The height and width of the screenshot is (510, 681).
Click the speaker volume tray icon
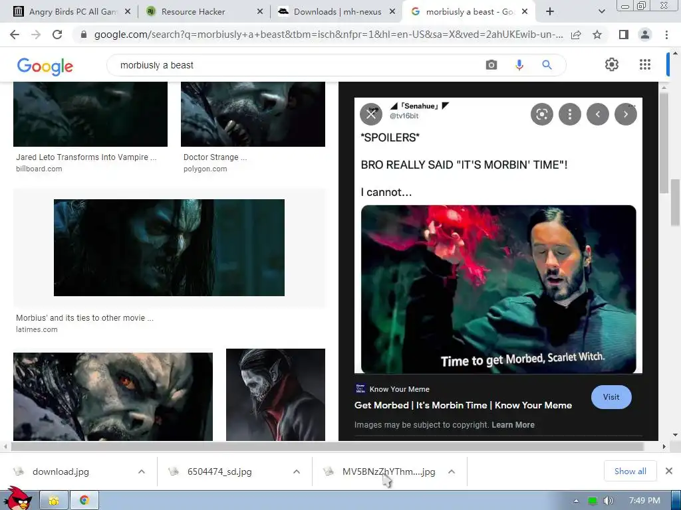(608, 501)
